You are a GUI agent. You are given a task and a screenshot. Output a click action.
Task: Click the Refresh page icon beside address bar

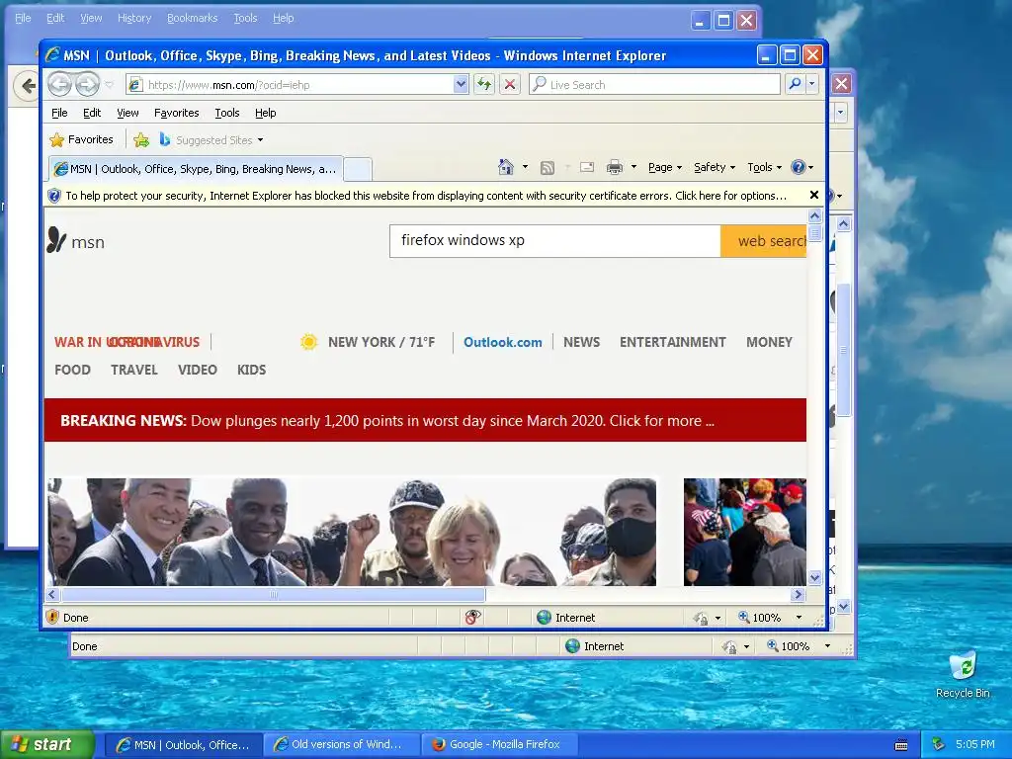coord(484,84)
